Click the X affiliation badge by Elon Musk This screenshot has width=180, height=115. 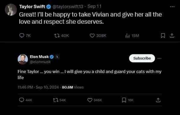pyautogui.click(x=57, y=57)
